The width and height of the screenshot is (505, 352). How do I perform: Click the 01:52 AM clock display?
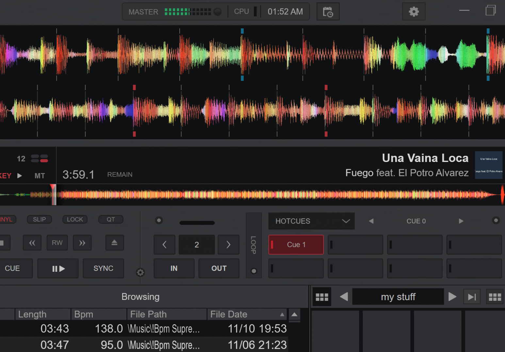[x=285, y=12]
